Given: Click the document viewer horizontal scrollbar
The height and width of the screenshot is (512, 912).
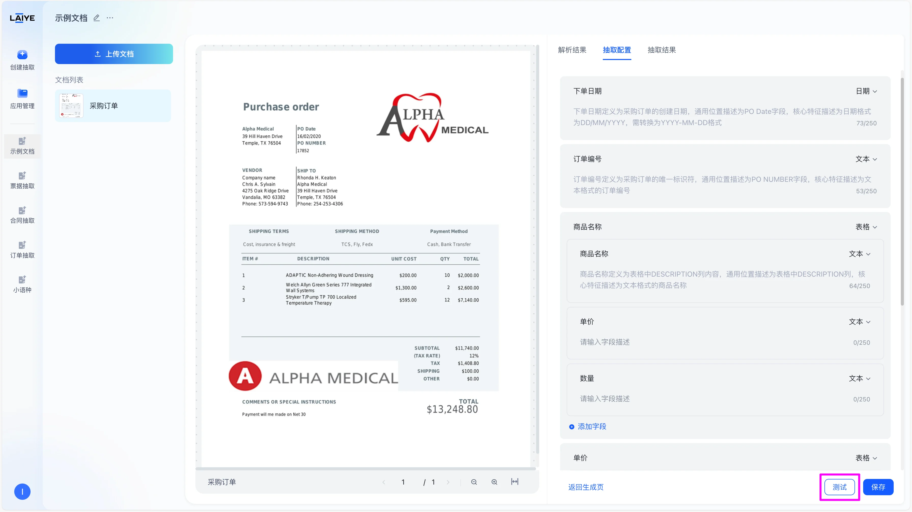Looking at the screenshot, I should (365, 469).
